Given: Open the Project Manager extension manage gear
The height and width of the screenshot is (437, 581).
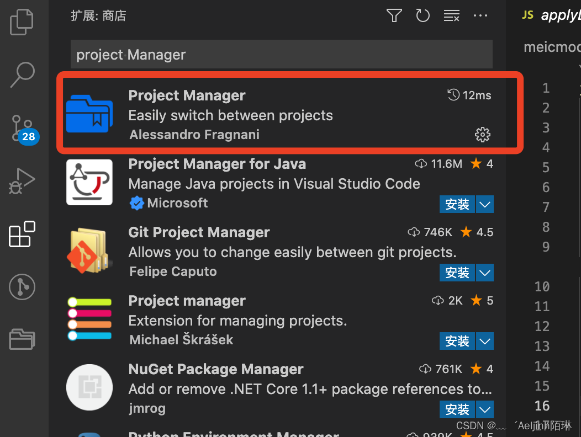Looking at the screenshot, I should 483,135.
